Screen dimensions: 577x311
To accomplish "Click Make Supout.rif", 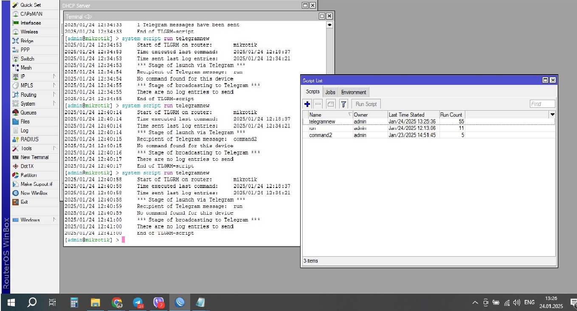I will point(37,184).
